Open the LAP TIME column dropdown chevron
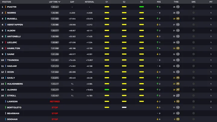This screenshot has width=217, height=122. (x=59, y=2)
